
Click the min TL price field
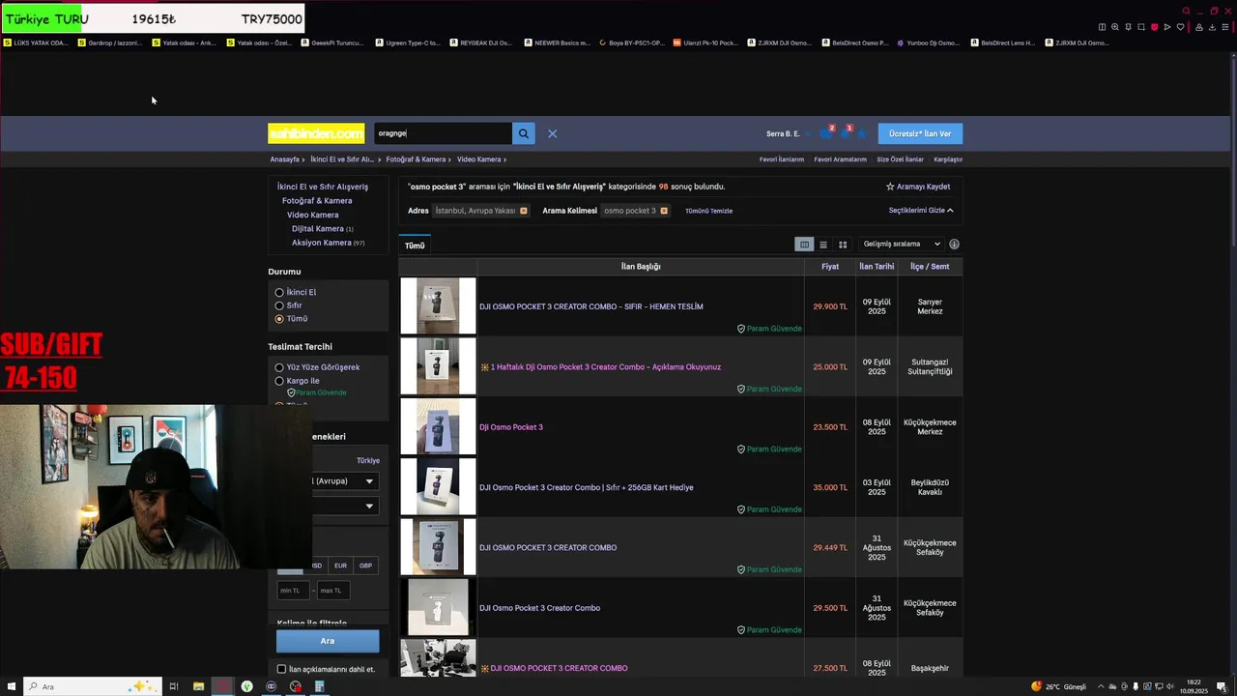[x=293, y=590]
